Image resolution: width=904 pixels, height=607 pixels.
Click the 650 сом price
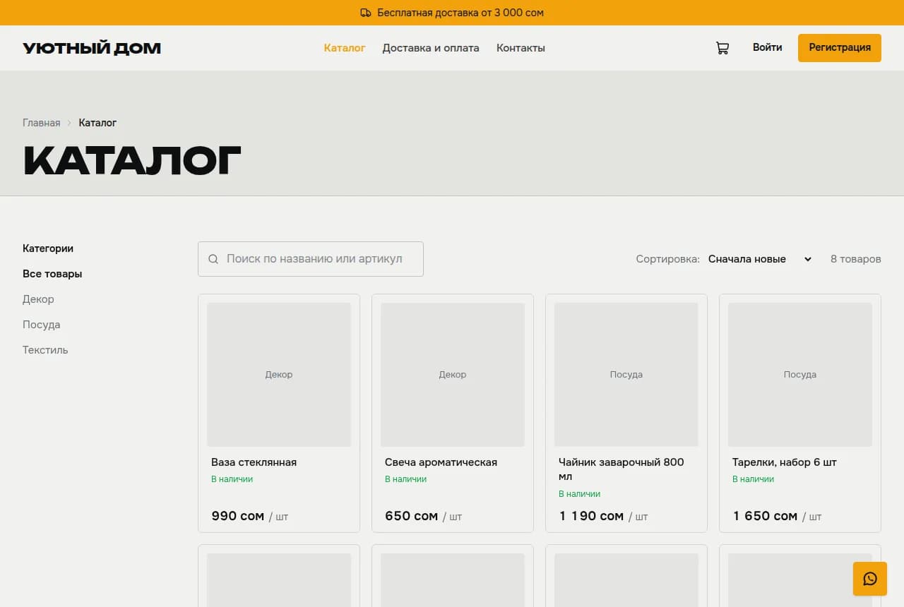(411, 516)
